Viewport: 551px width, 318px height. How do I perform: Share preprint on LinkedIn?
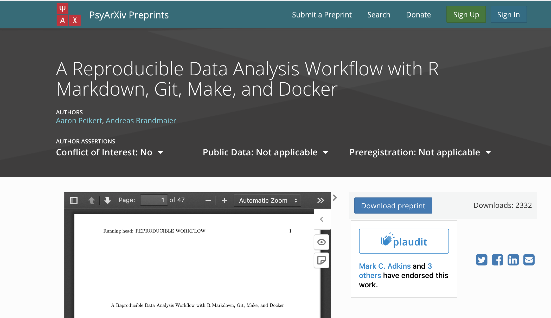[513, 260]
